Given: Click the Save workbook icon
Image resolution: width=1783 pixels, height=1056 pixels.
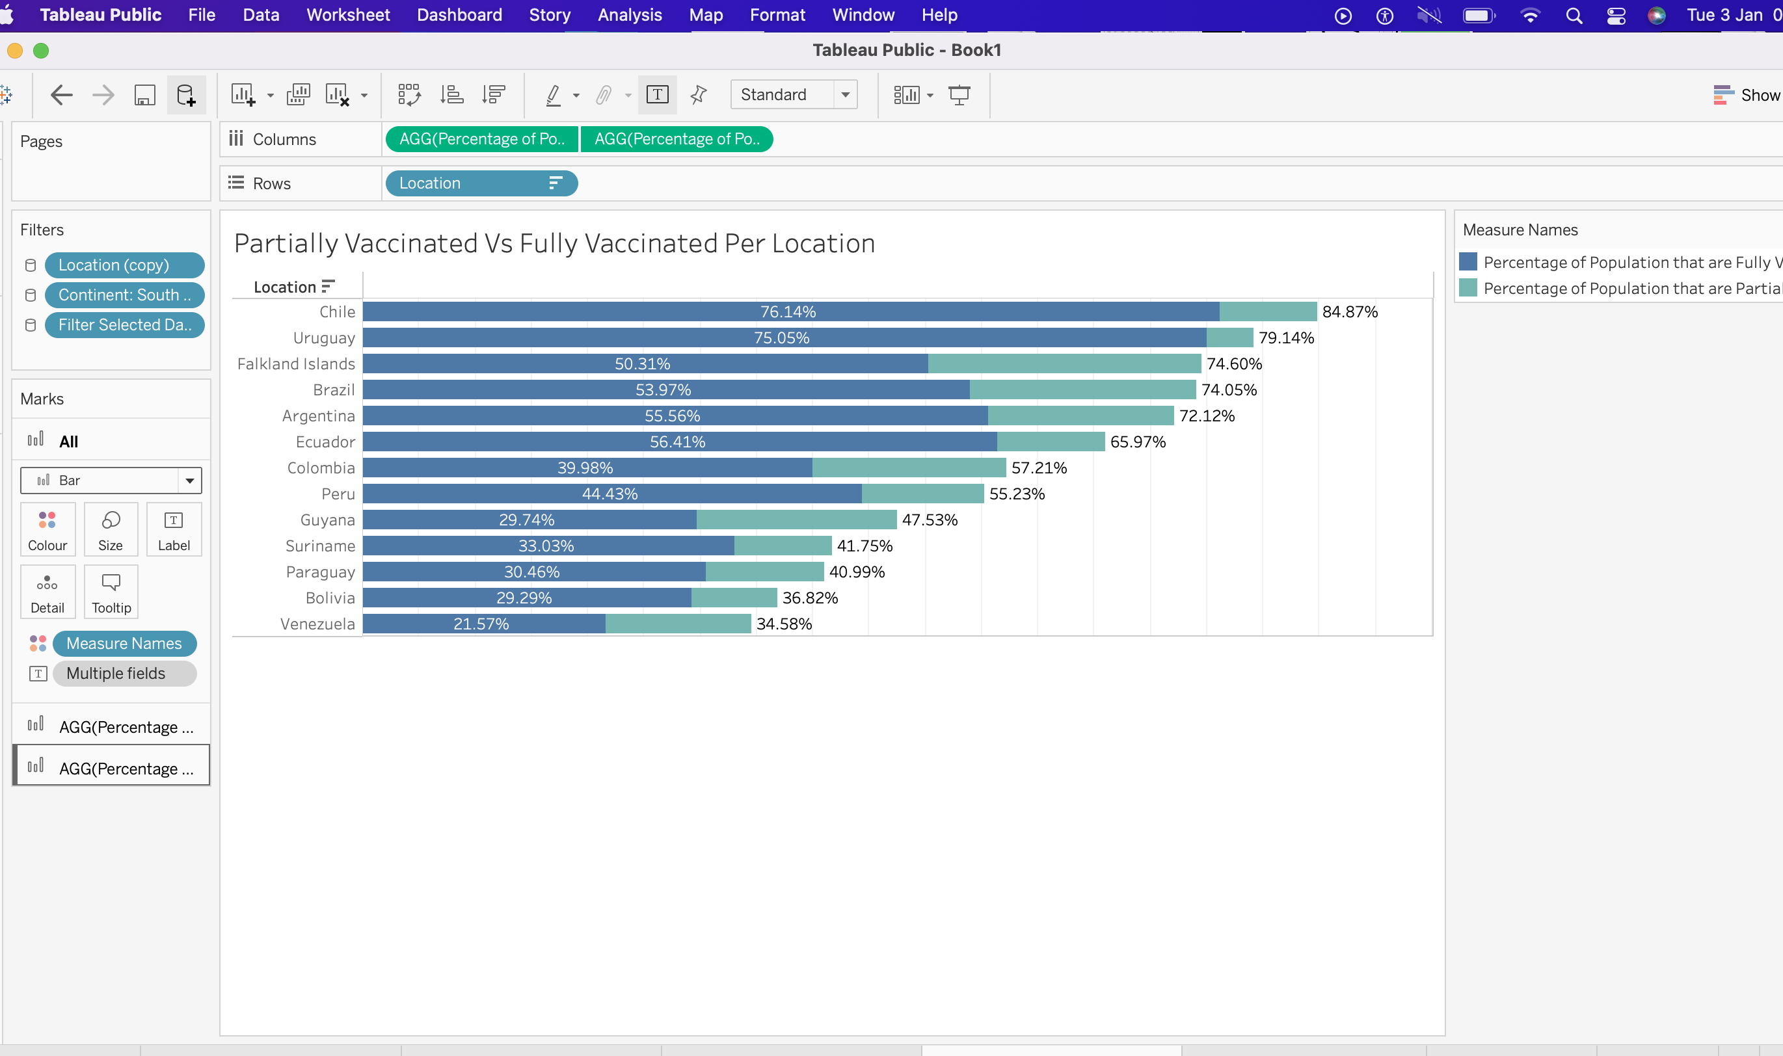Looking at the screenshot, I should 145,94.
